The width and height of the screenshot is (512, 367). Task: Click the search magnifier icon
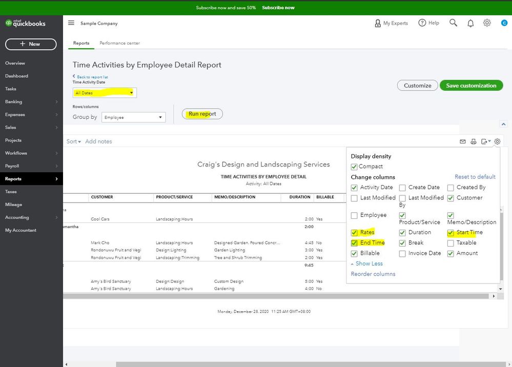click(x=453, y=23)
